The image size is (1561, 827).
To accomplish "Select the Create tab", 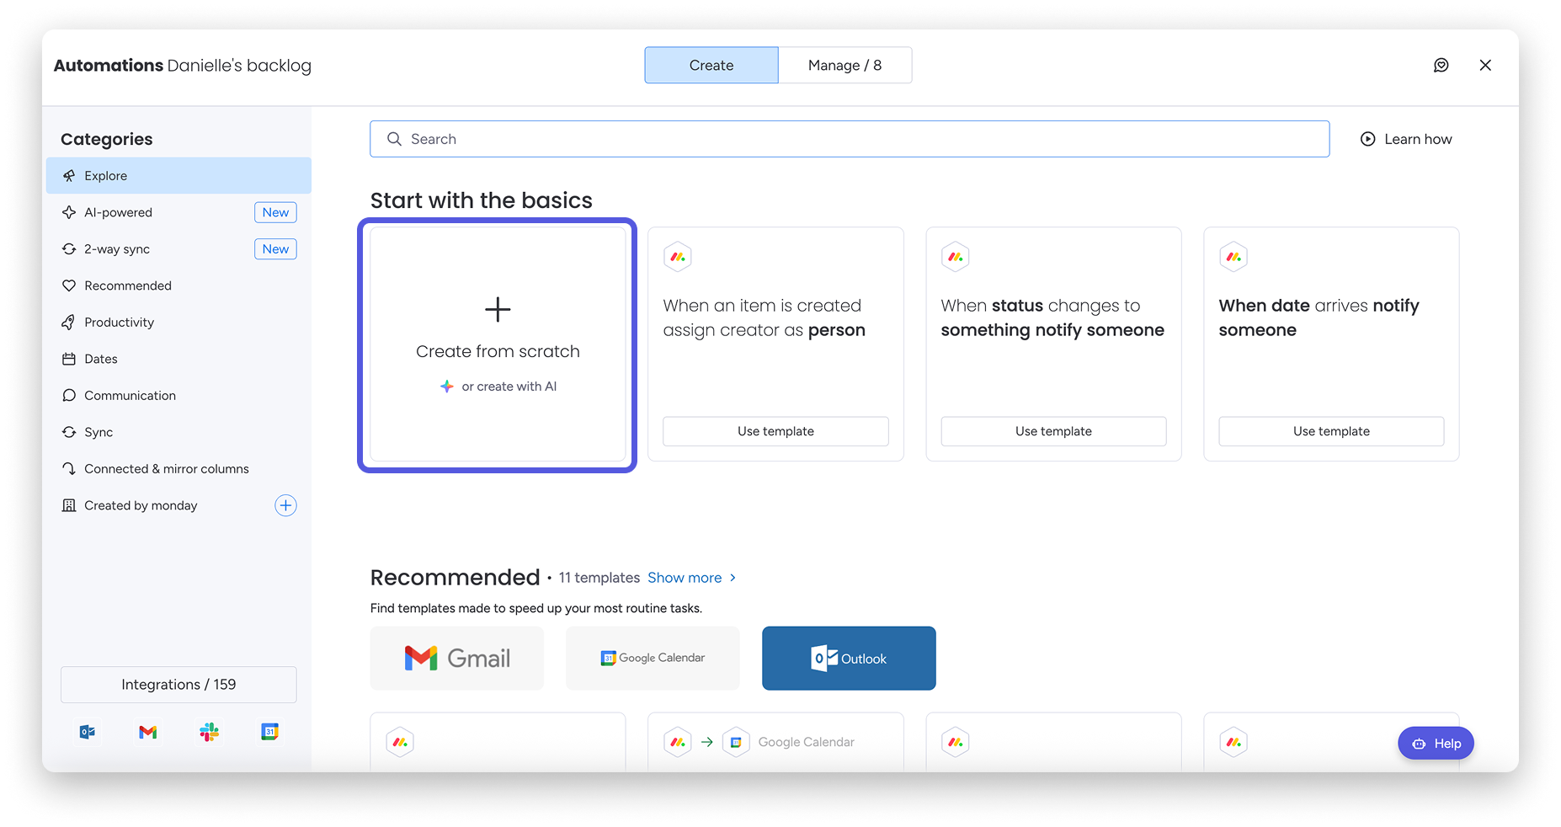I will point(711,66).
